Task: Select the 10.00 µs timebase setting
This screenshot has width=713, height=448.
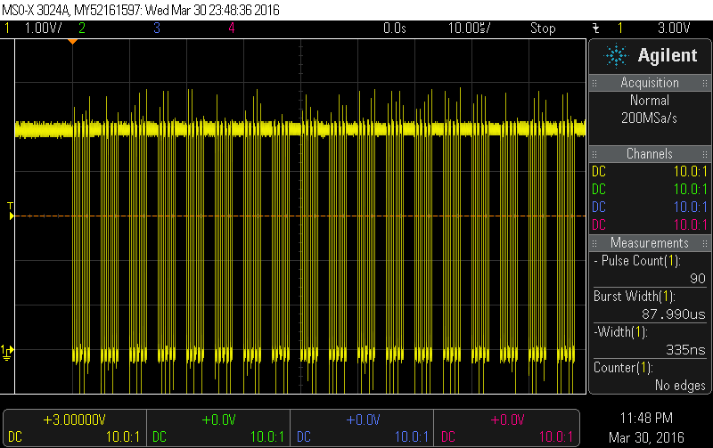Action: (471, 28)
